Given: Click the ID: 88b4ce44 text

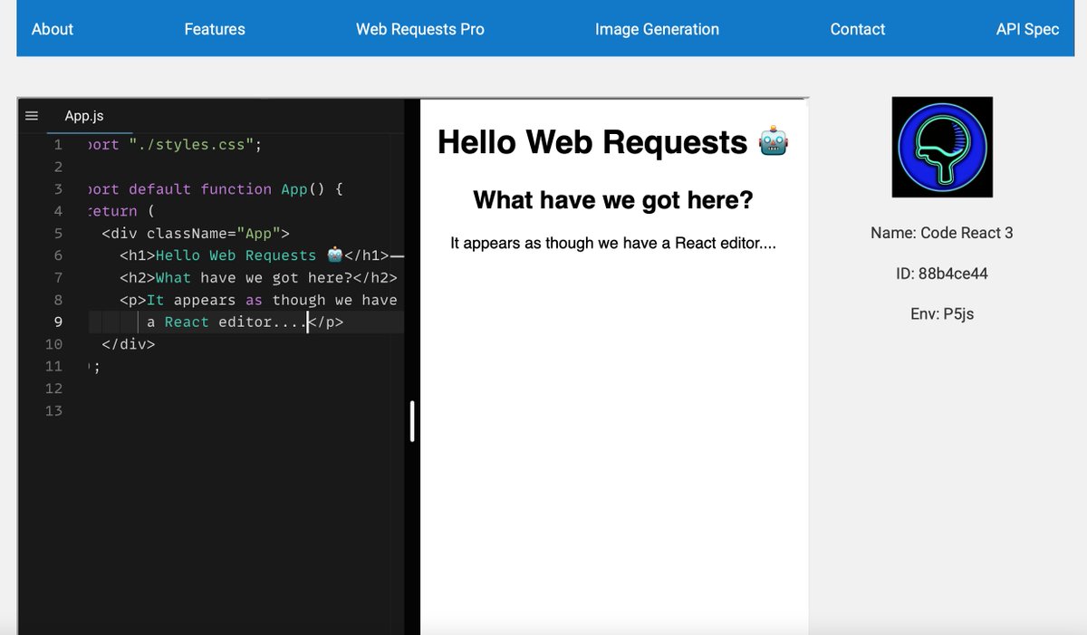Looking at the screenshot, I should (942, 273).
